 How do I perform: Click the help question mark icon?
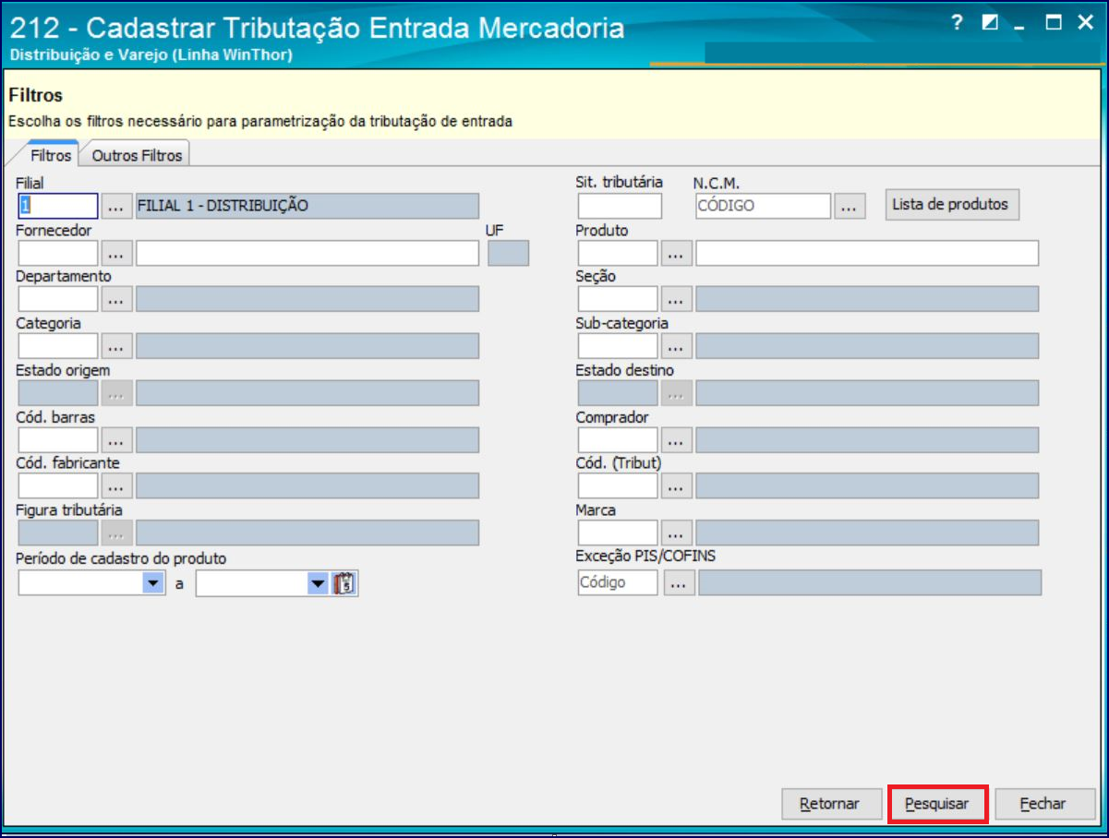tap(958, 23)
